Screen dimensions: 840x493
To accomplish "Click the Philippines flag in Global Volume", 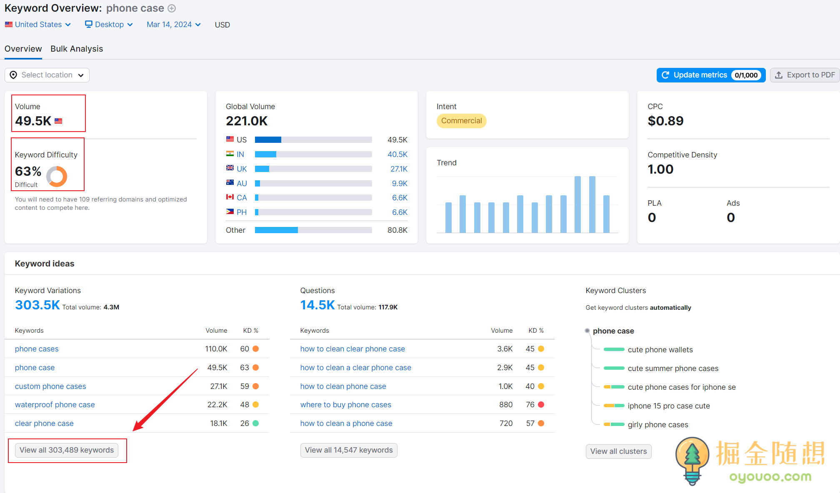I will 230,212.
